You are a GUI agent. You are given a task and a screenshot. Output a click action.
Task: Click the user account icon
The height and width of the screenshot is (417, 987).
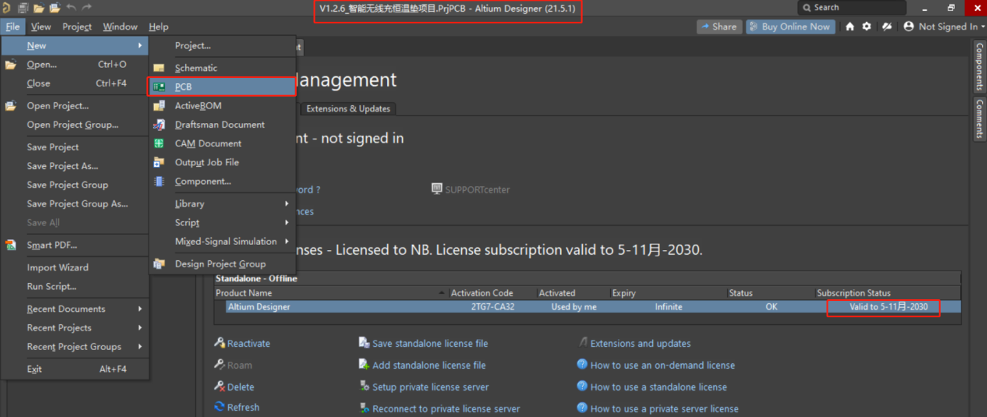[908, 27]
